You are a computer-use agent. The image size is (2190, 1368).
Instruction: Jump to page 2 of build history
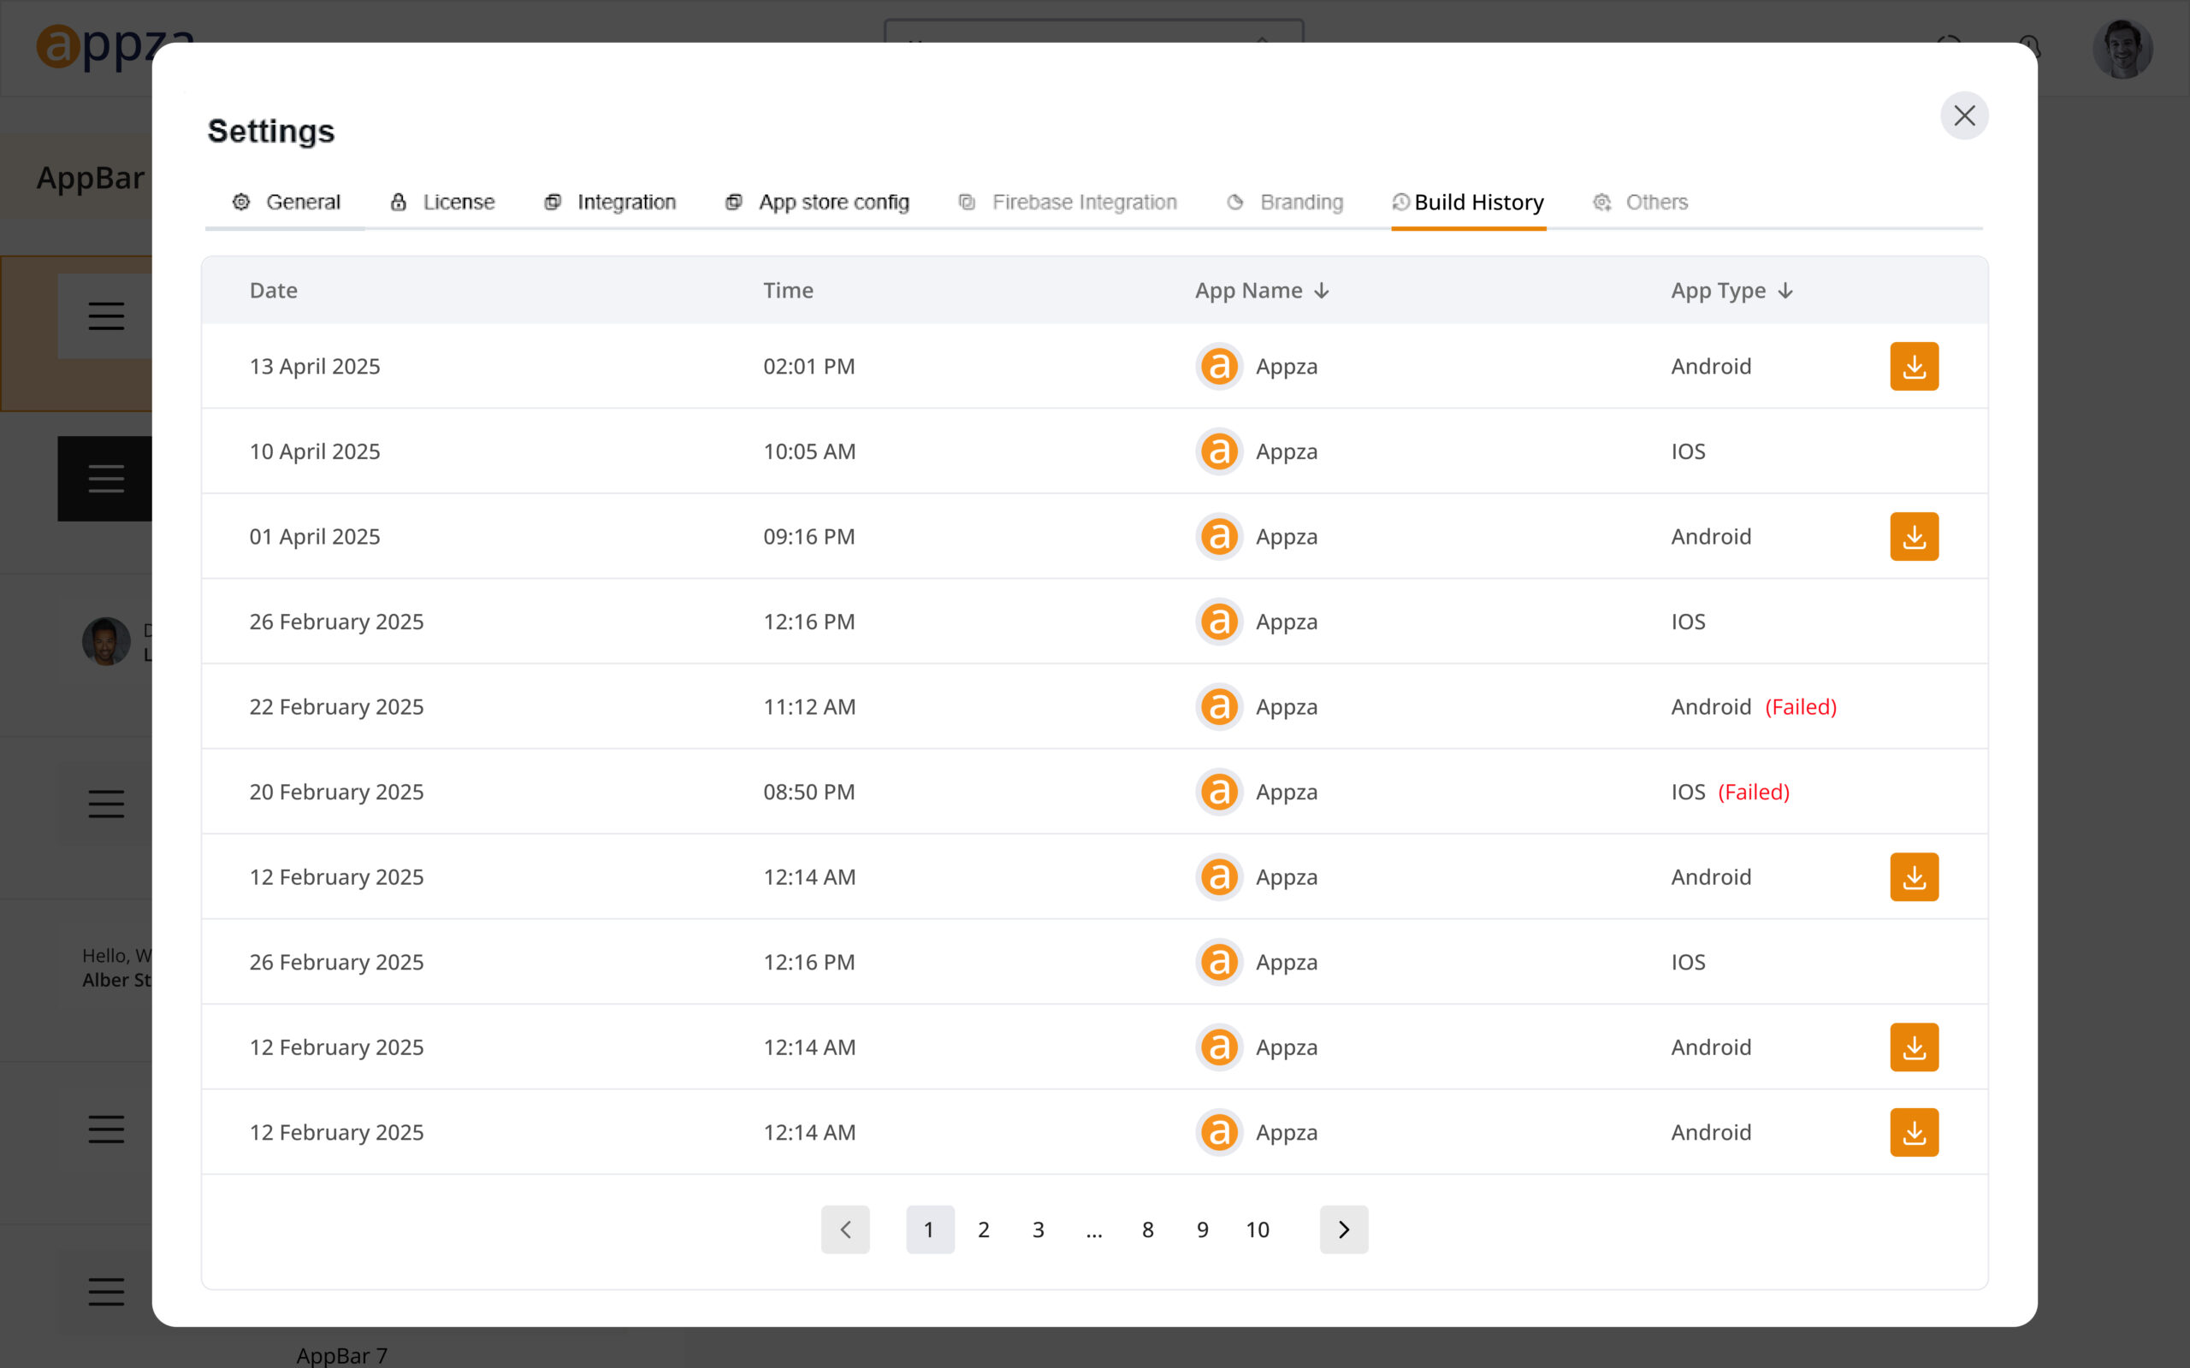pyautogui.click(x=984, y=1229)
